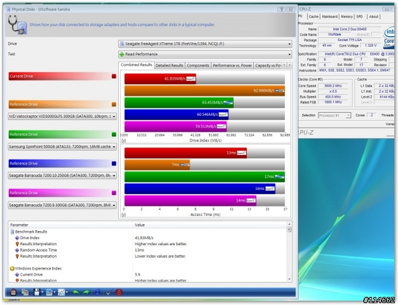Open the Cache tab in CPU-Z
This screenshot has height=305, width=398.
313,17
